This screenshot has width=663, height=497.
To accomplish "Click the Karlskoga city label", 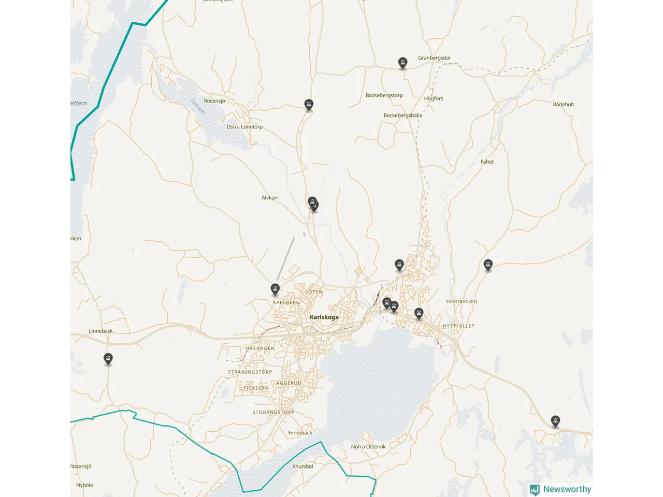I will coord(324,317).
